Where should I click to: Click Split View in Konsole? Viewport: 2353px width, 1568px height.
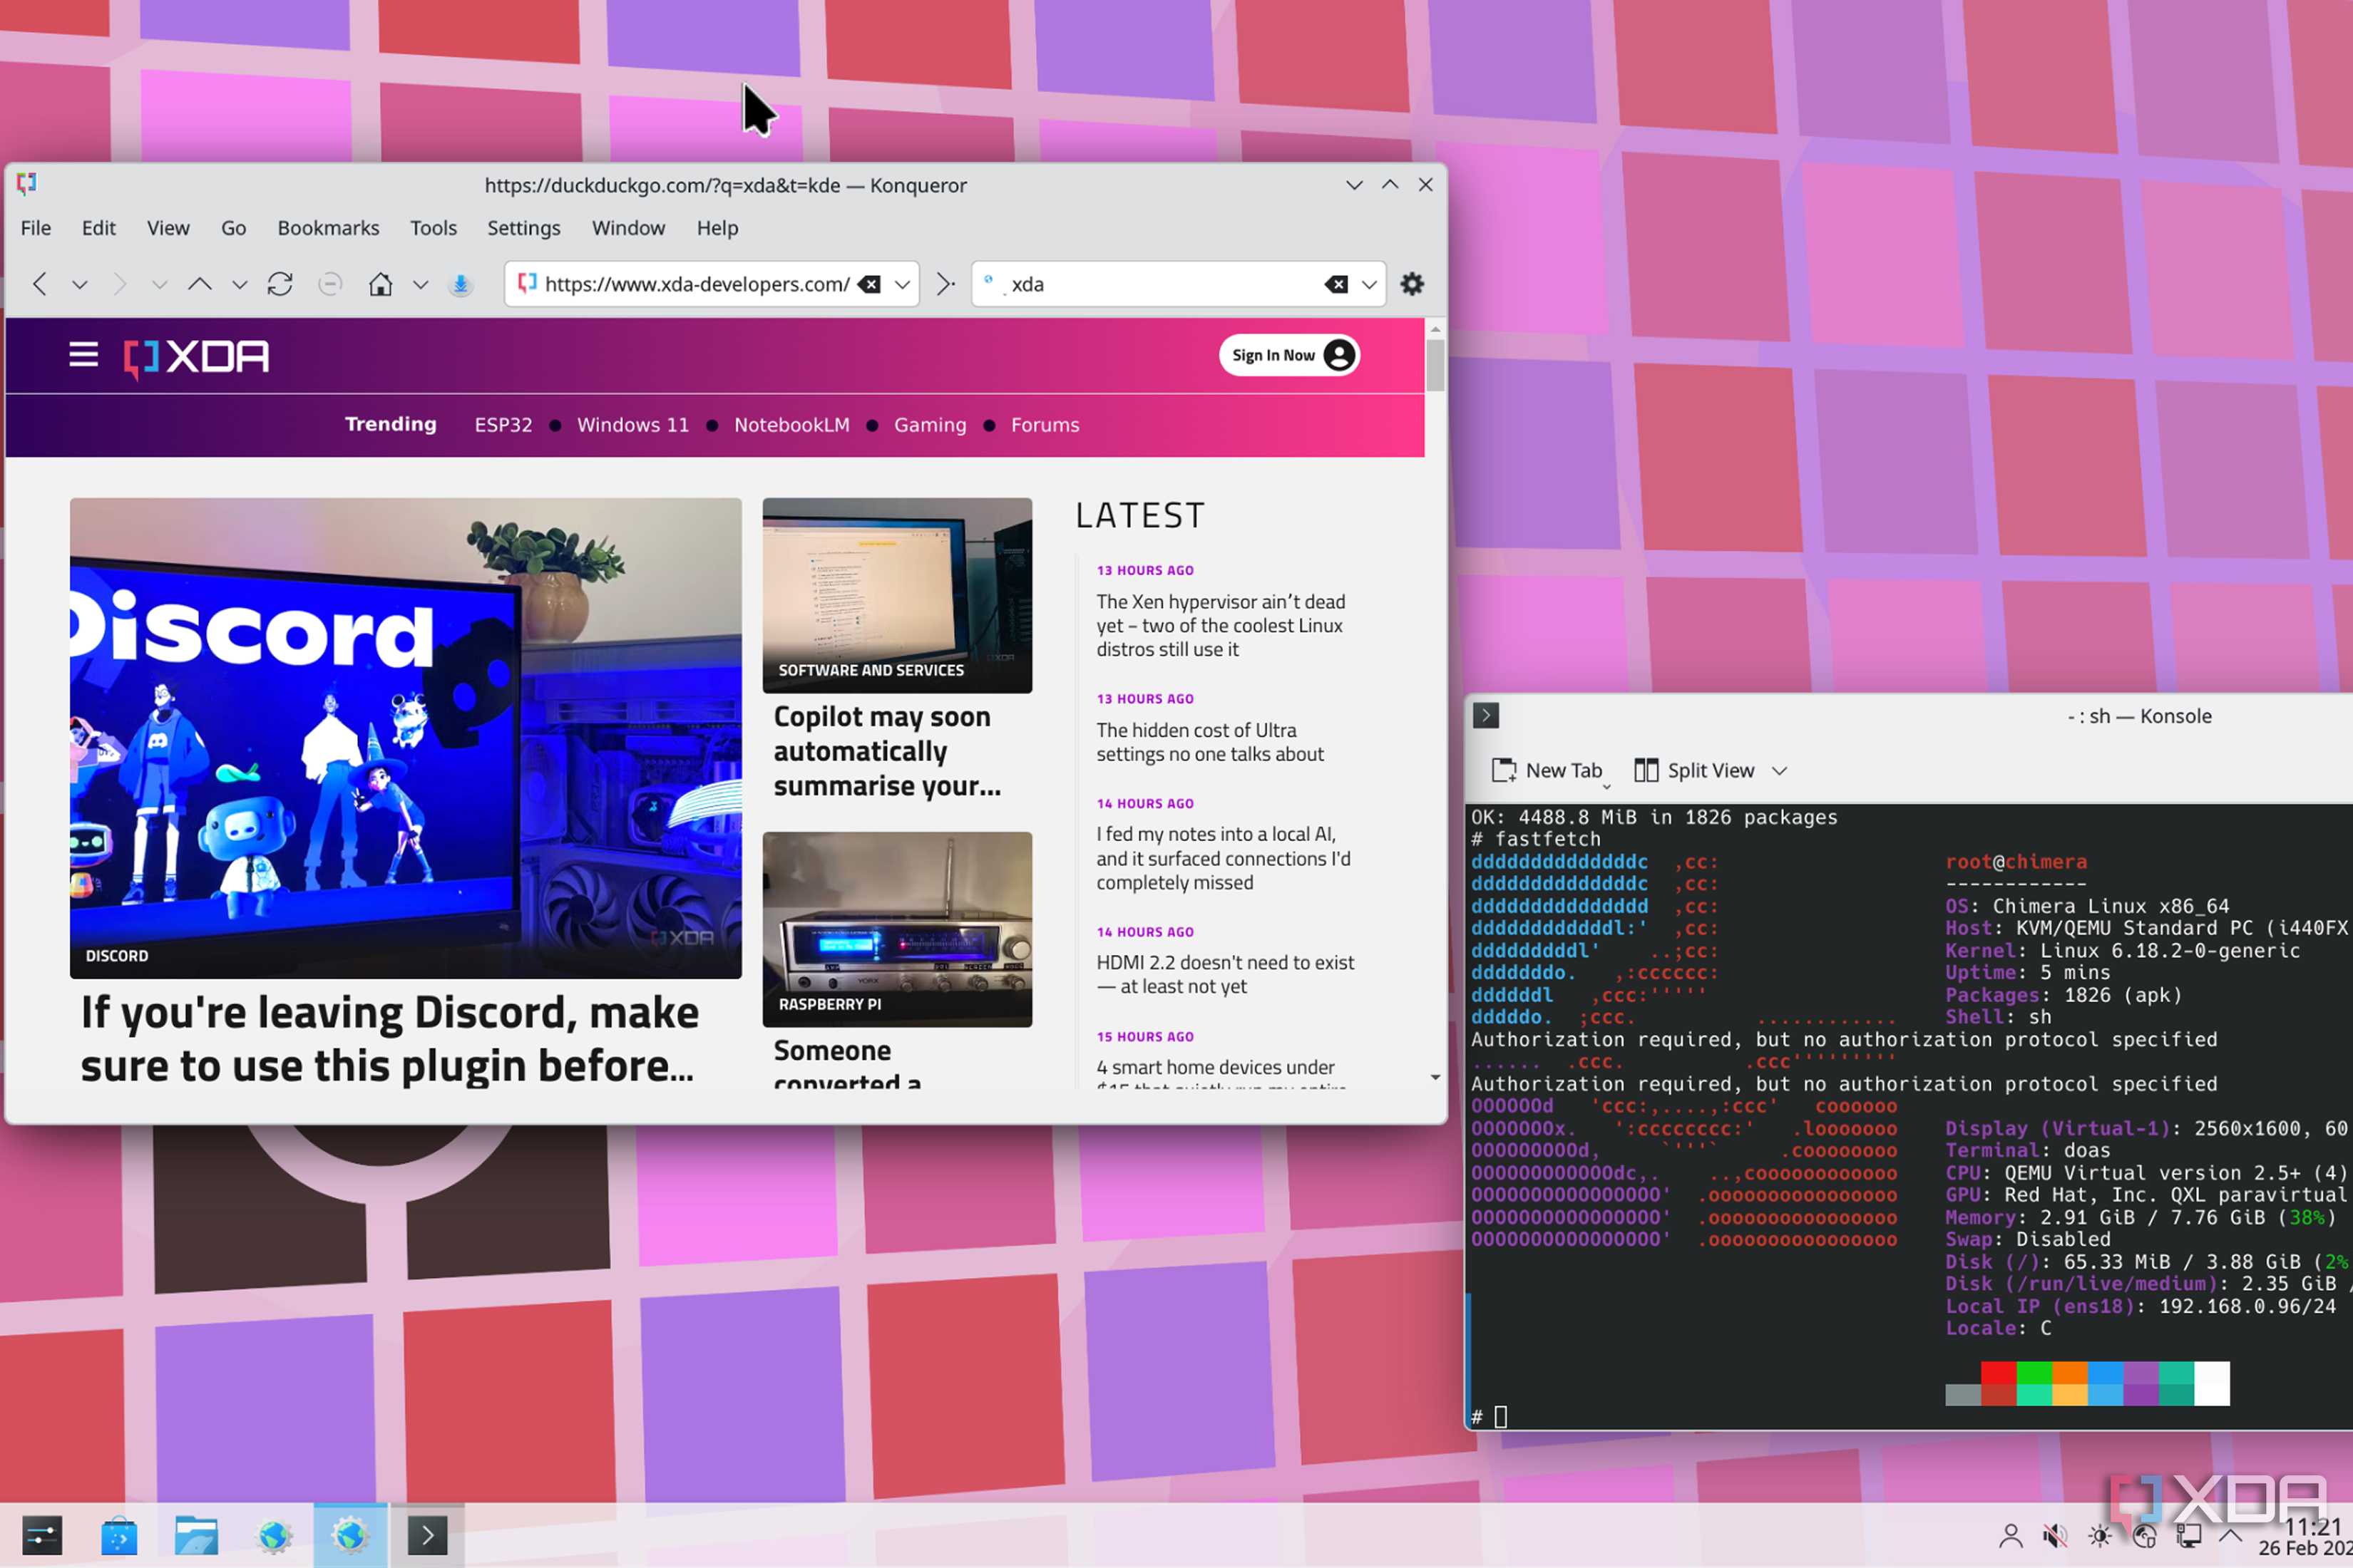tap(1695, 771)
